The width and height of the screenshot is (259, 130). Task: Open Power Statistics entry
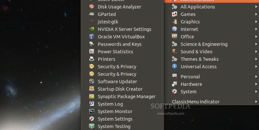click(x=123, y=52)
